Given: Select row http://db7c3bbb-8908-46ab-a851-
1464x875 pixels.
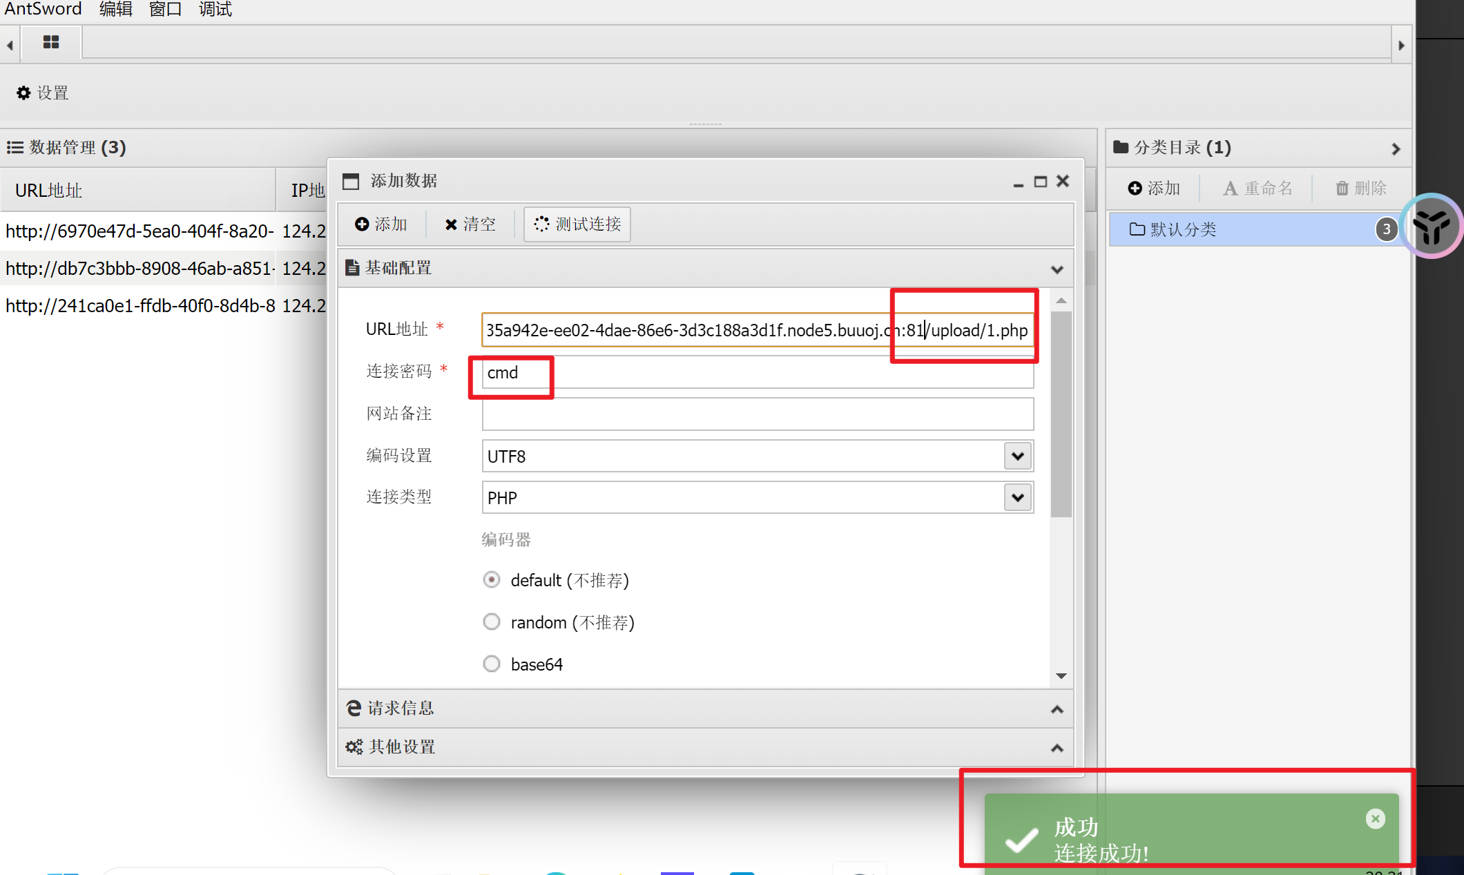Looking at the screenshot, I should point(164,268).
